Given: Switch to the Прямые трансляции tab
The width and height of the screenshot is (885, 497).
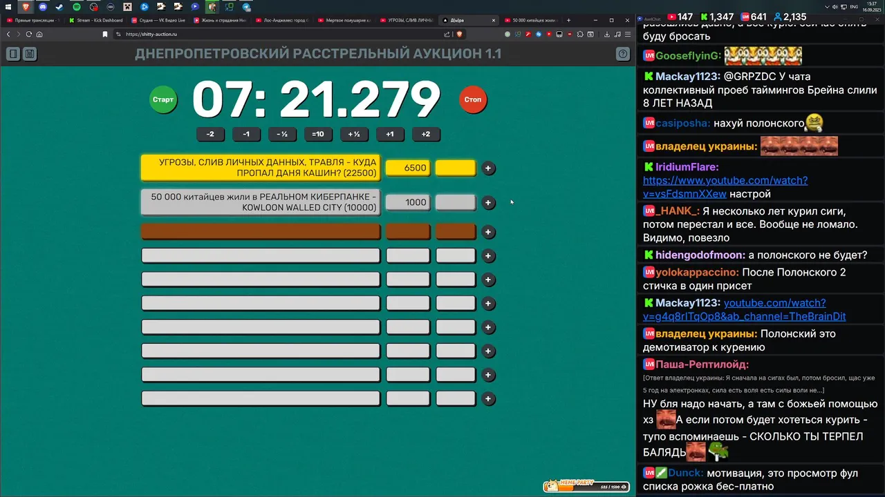Looking at the screenshot, I should (34, 20).
